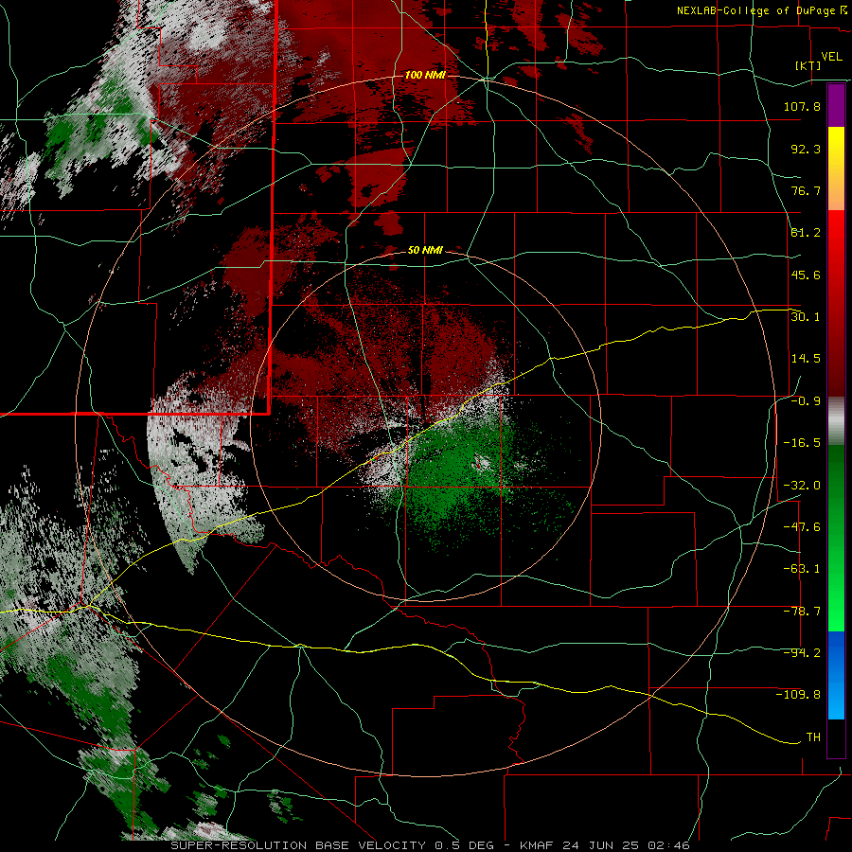The height and width of the screenshot is (852, 852).
Task: Click the 100 NMI range ring label
Action: tap(425, 75)
